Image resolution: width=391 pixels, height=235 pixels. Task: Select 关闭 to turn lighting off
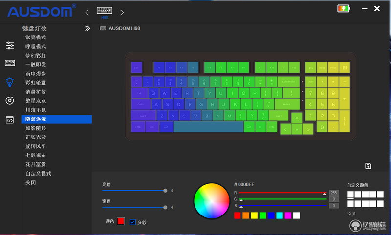(31, 182)
